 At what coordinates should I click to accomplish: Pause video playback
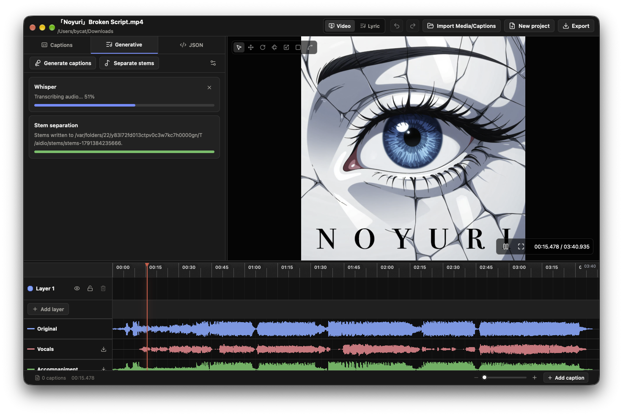point(506,246)
